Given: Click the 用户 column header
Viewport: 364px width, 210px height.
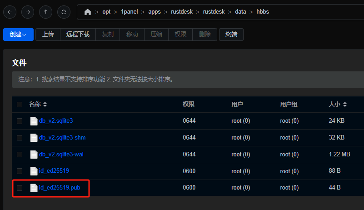Looking at the screenshot, I should tap(237, 104).
